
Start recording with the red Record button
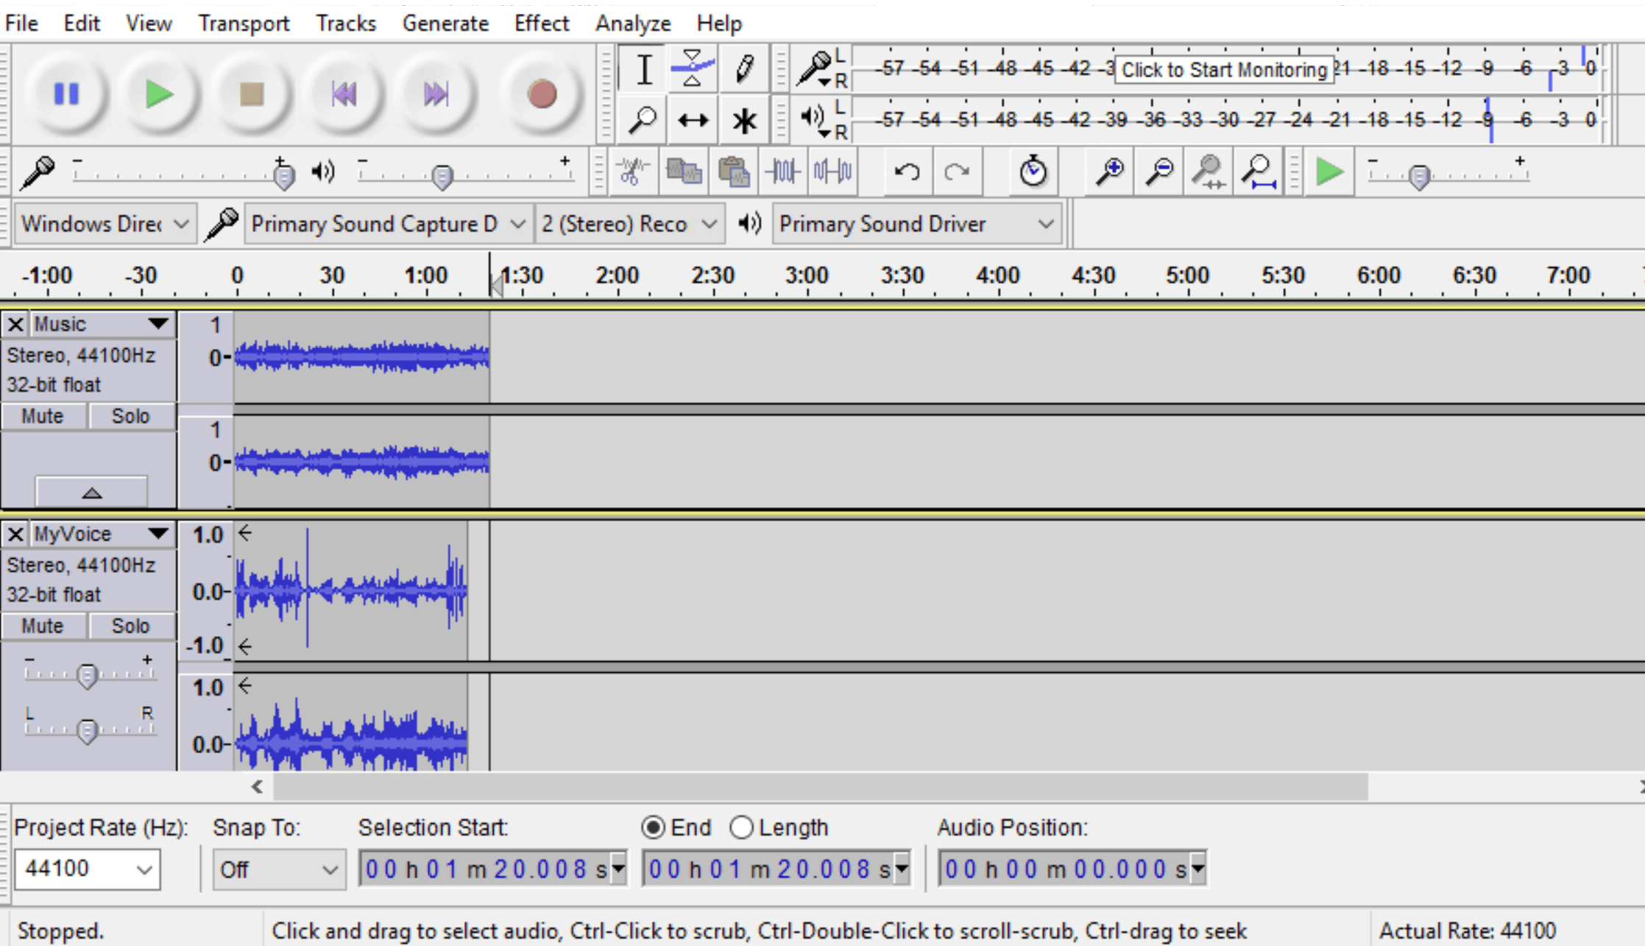tap(542, 94)
